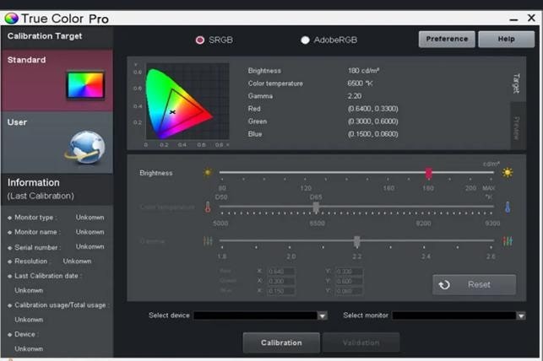Click the Calibration button

coord(281,342)
